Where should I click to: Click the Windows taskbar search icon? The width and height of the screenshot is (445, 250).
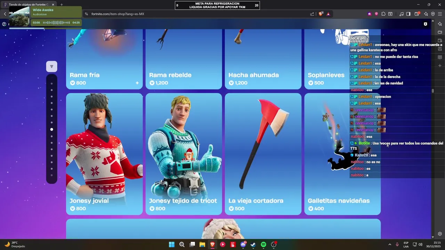pyautogui.click(x=181, y=244)
